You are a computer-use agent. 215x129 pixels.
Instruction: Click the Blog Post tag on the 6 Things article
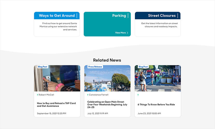pos(143,67)
